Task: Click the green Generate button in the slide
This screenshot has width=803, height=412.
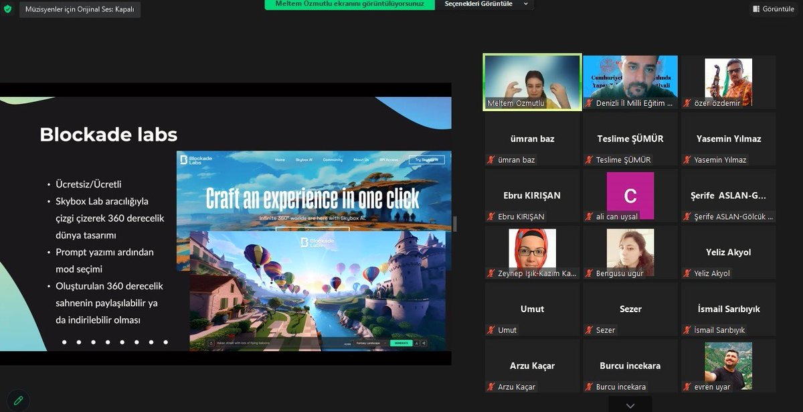Action: point(401,343)
